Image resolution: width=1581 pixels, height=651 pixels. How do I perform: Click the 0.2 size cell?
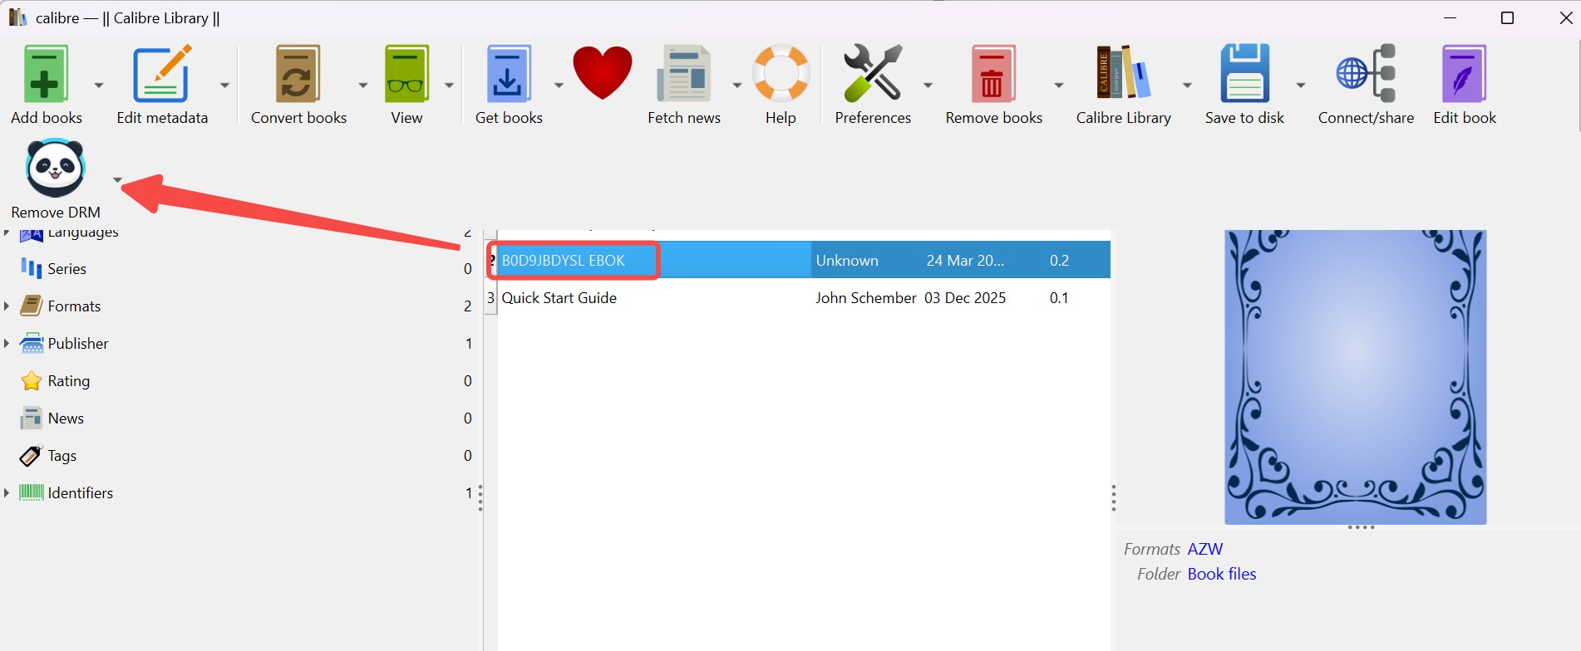(1059, 260)
